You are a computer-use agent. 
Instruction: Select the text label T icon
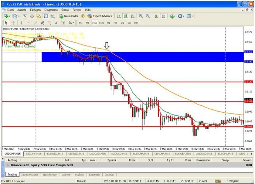[63, 23]
